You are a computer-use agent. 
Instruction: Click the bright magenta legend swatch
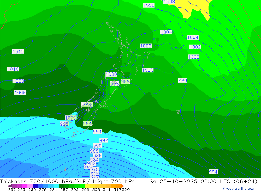click(25, 186)
